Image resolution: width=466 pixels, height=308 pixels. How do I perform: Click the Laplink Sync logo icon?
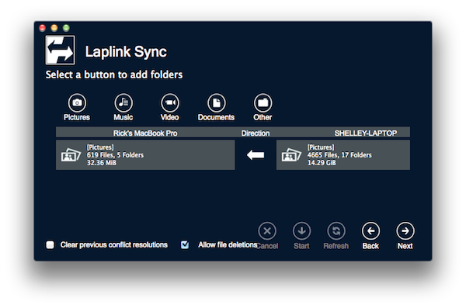[x=60, y=50]
